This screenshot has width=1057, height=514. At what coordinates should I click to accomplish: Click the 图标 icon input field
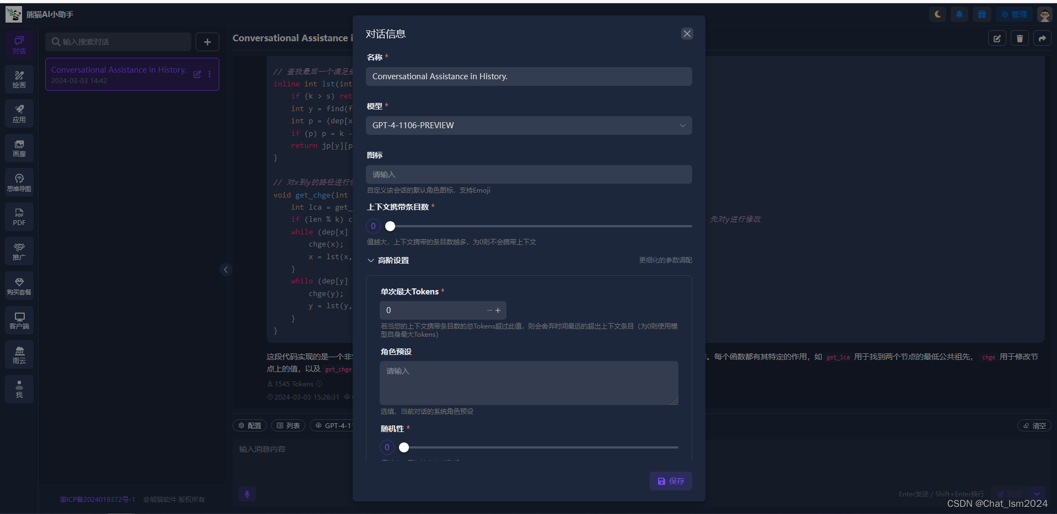[528, 174]
